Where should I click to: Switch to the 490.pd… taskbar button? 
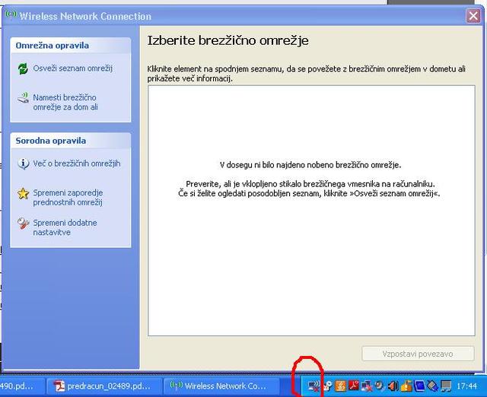22,386
